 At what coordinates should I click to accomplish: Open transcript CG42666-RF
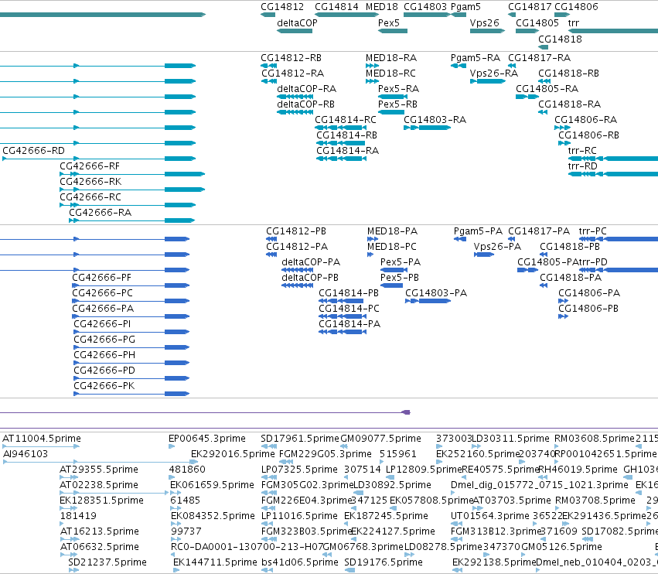click(x=90, y=166)
